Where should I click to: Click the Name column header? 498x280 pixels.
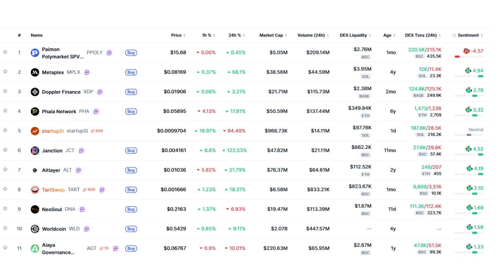37,35
